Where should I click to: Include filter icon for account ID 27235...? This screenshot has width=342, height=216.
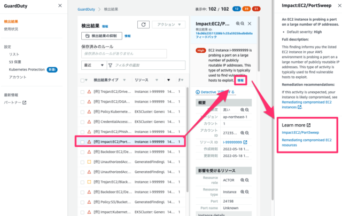click(242, 133)
